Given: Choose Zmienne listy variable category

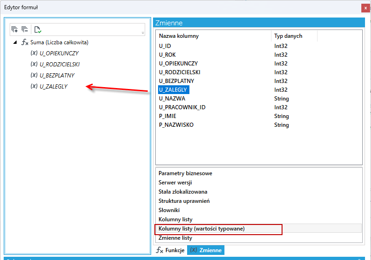Looking at the screenshot, I should tap(175, 238).
